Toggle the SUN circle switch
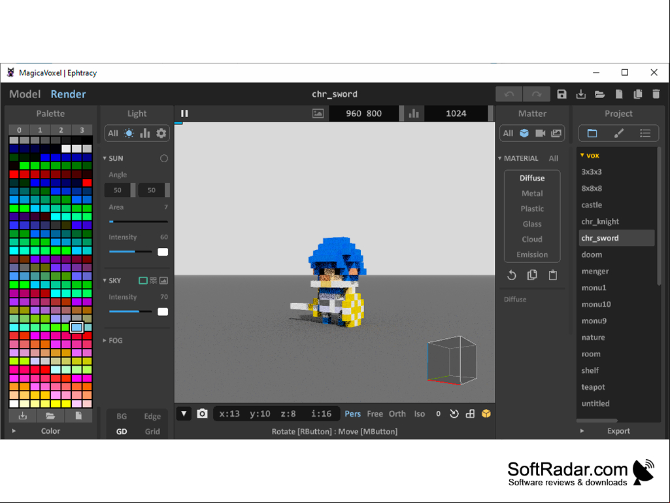 tap(163, 158)
